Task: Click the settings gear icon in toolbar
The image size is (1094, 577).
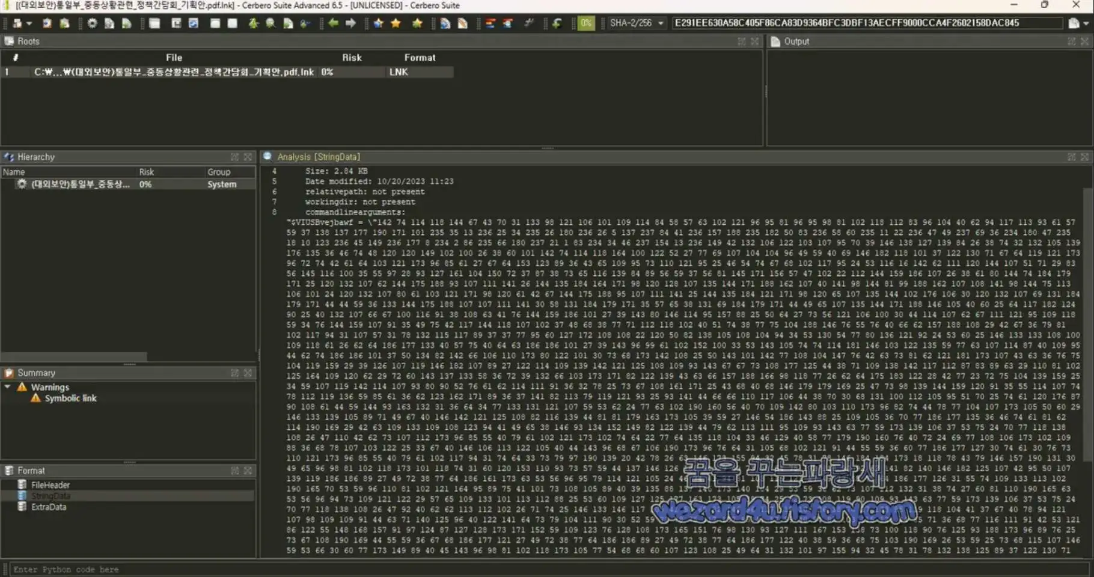Action: pyautogui.click(x=92, y=23)
